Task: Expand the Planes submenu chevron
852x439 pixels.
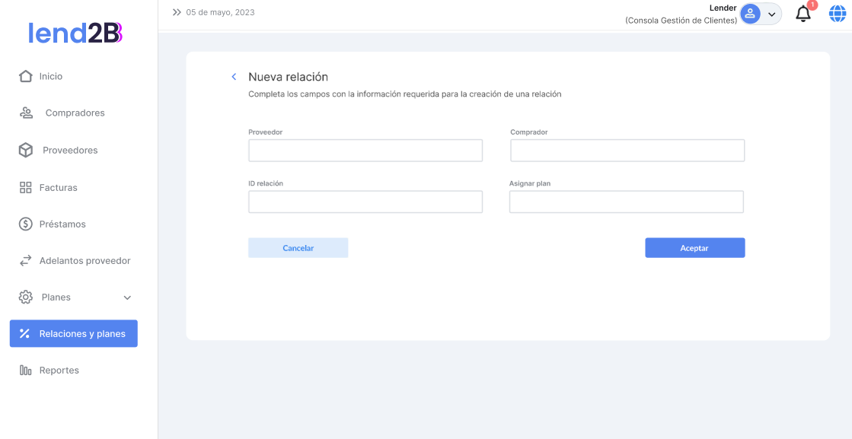Action: point(127,297)
